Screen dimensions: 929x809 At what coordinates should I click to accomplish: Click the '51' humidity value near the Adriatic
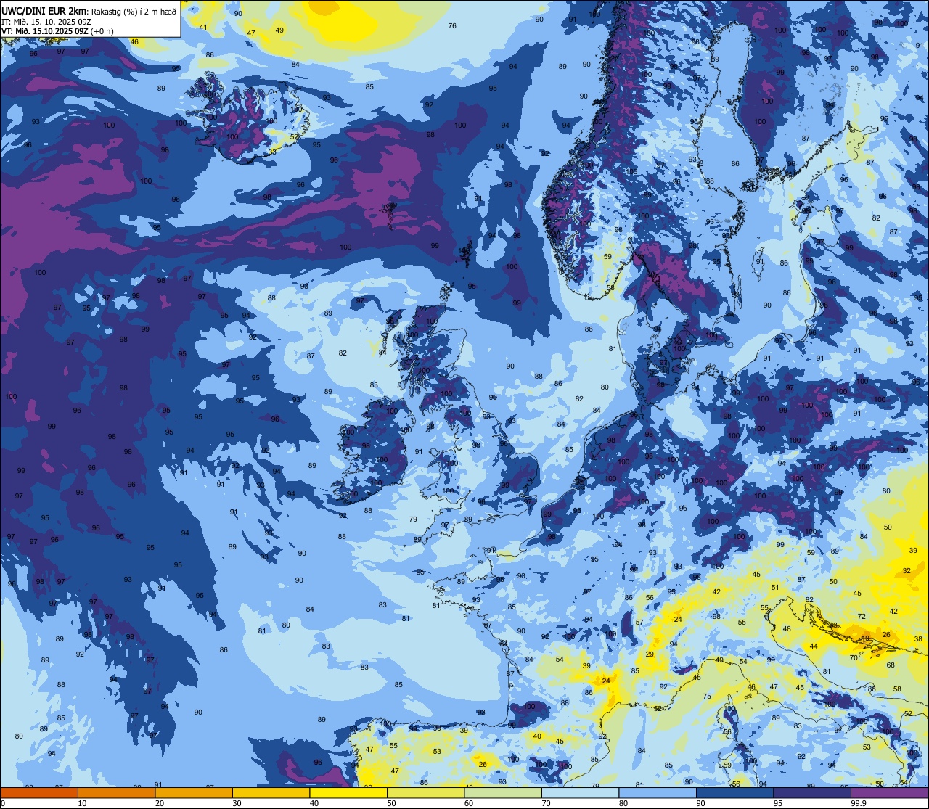coord(775,587)
